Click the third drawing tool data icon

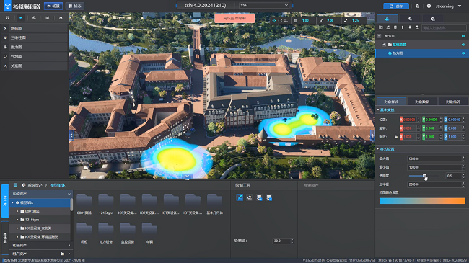coord(259,197)
